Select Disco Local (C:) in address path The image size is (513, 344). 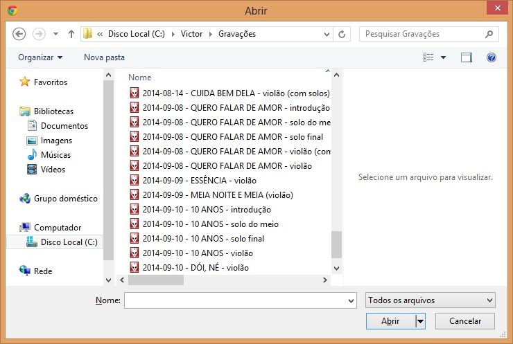click(137, 34)
